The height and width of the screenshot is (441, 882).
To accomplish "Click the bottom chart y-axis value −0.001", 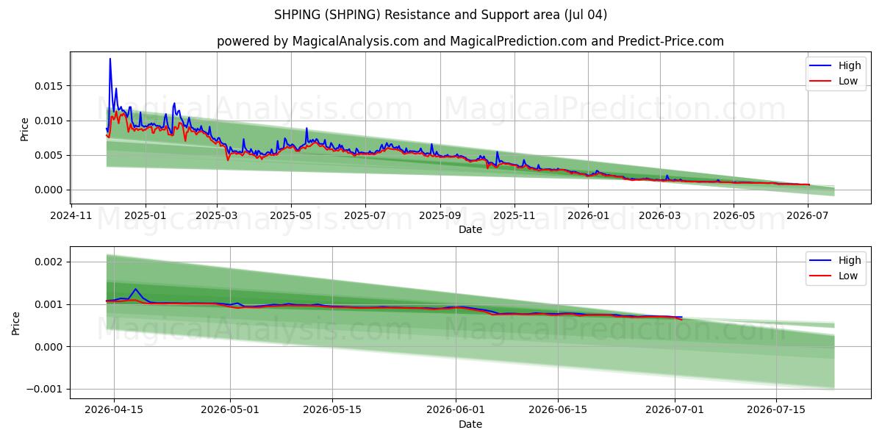I will [x=46, y=389].
